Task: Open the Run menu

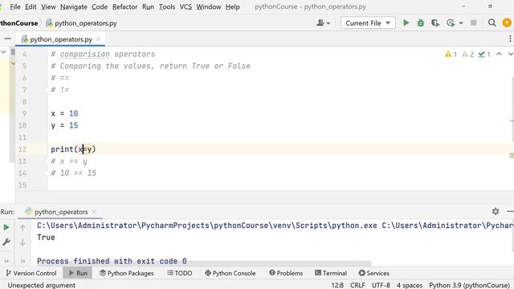Action: coord(148,7)
